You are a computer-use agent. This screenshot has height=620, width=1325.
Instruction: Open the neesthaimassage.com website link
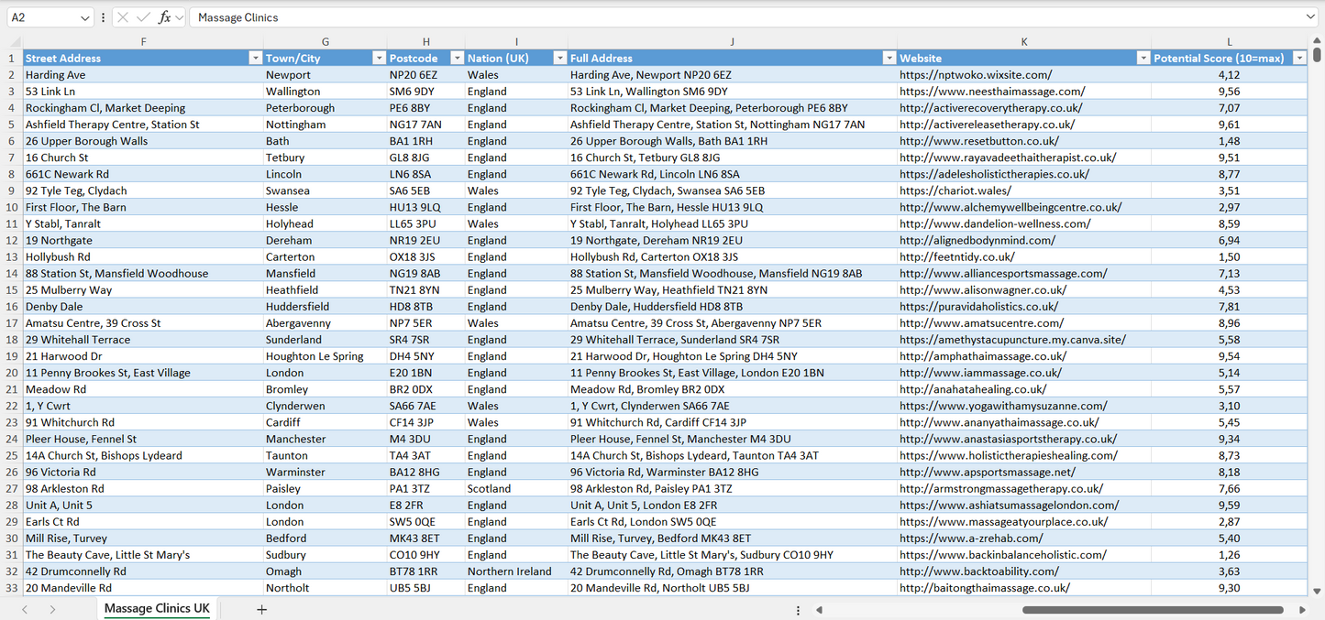click(992, 92)
